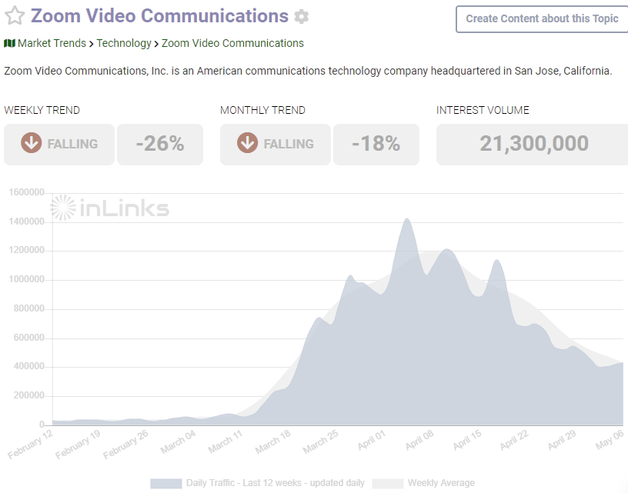The width and height of the screenshot is (628, 493).
Task: Toggle Daily Traffic legend series
Action: pos(257,483)
